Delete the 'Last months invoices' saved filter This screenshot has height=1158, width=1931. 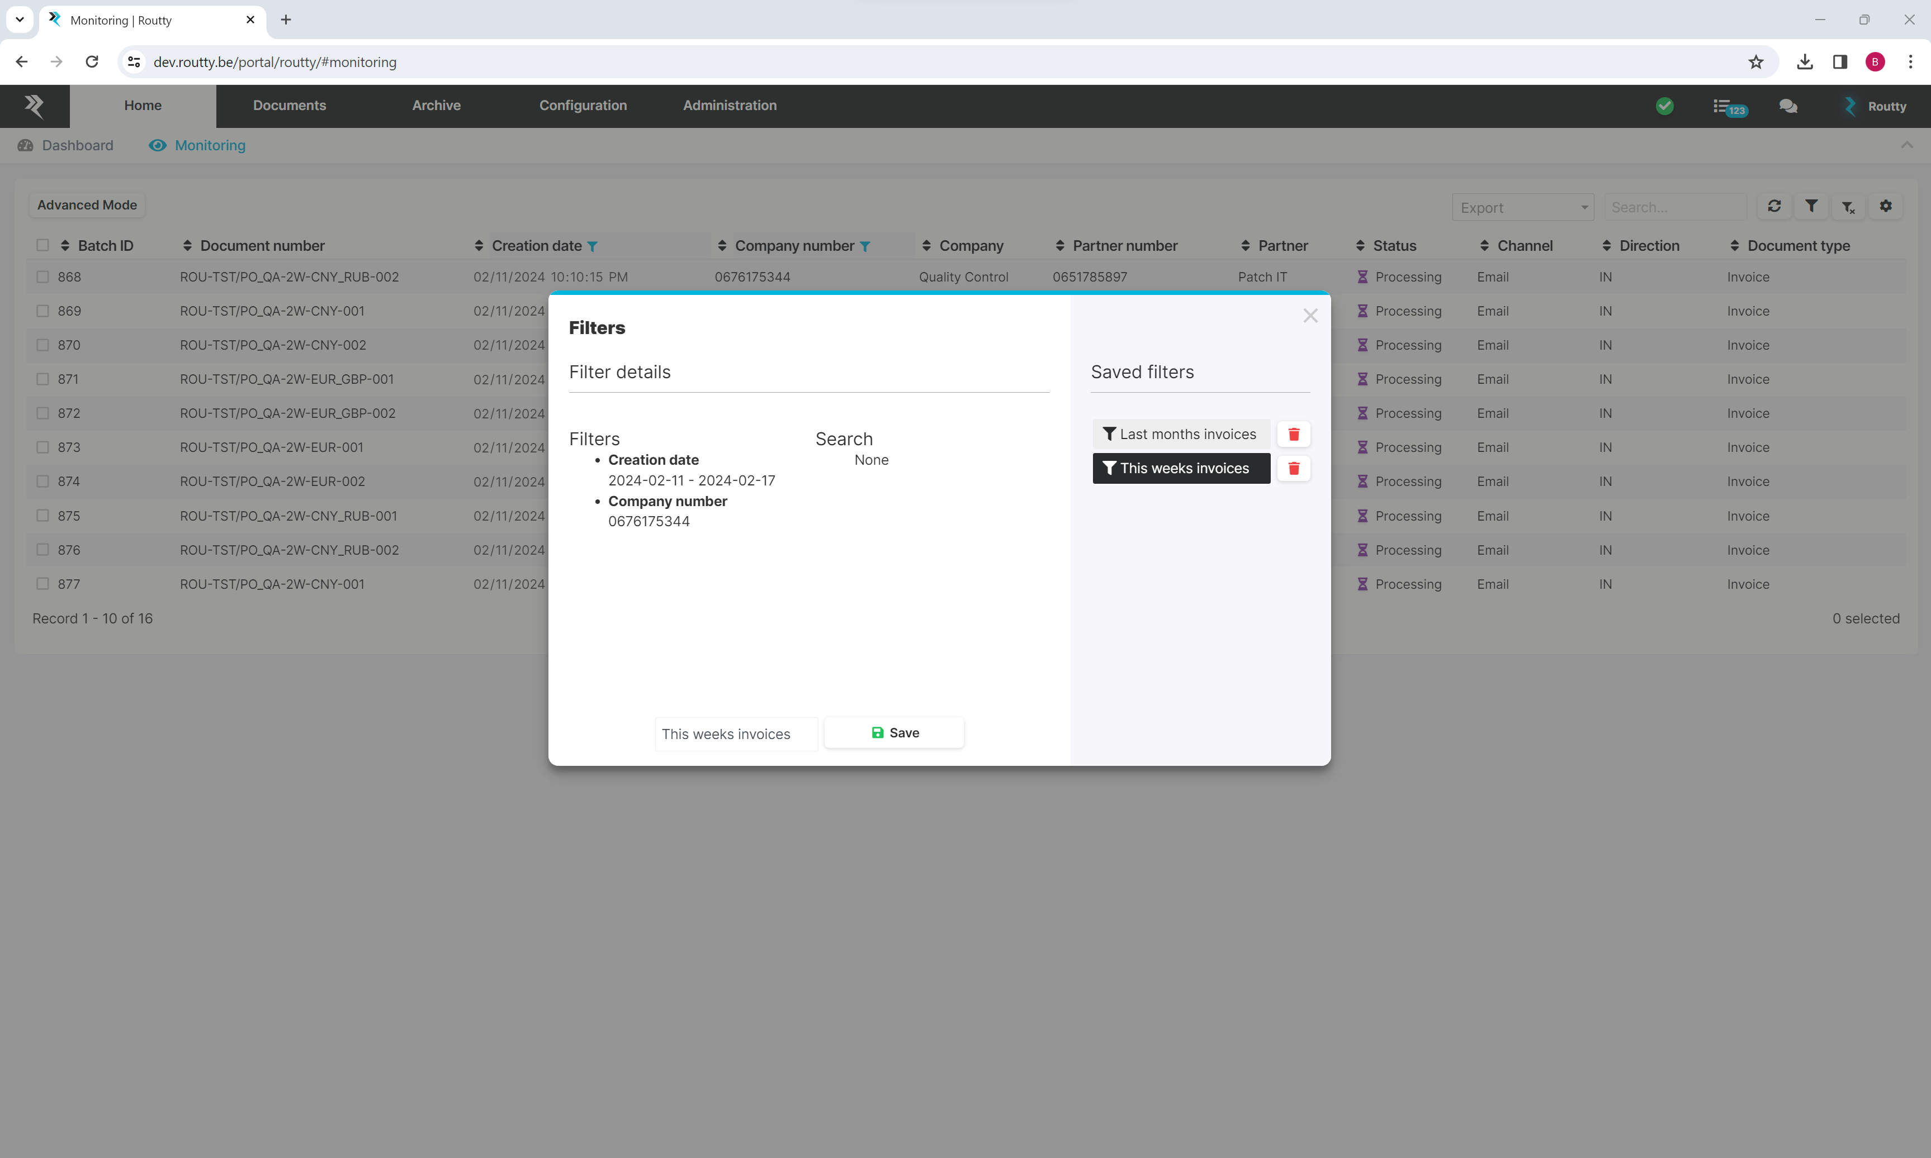pyautogui.click(x=1293, y=435)
